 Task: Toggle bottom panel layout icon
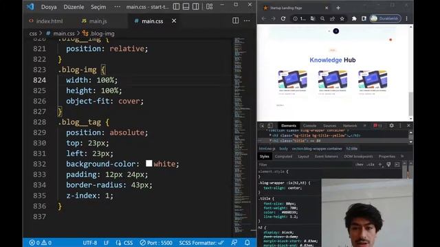tap(186, 6)
